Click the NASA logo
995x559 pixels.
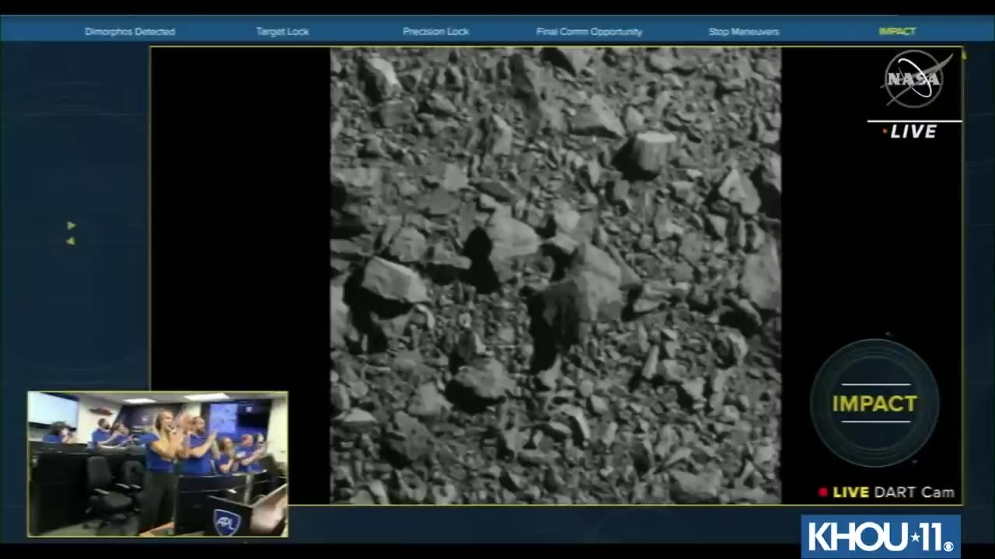pyautogui.click(x=915, y=78)
